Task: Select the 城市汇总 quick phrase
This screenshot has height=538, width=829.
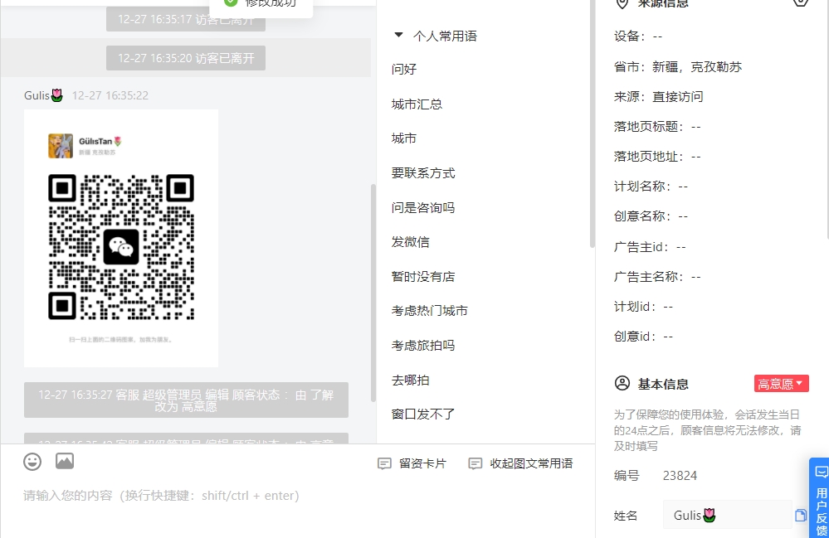Action: tap(417, 104)
